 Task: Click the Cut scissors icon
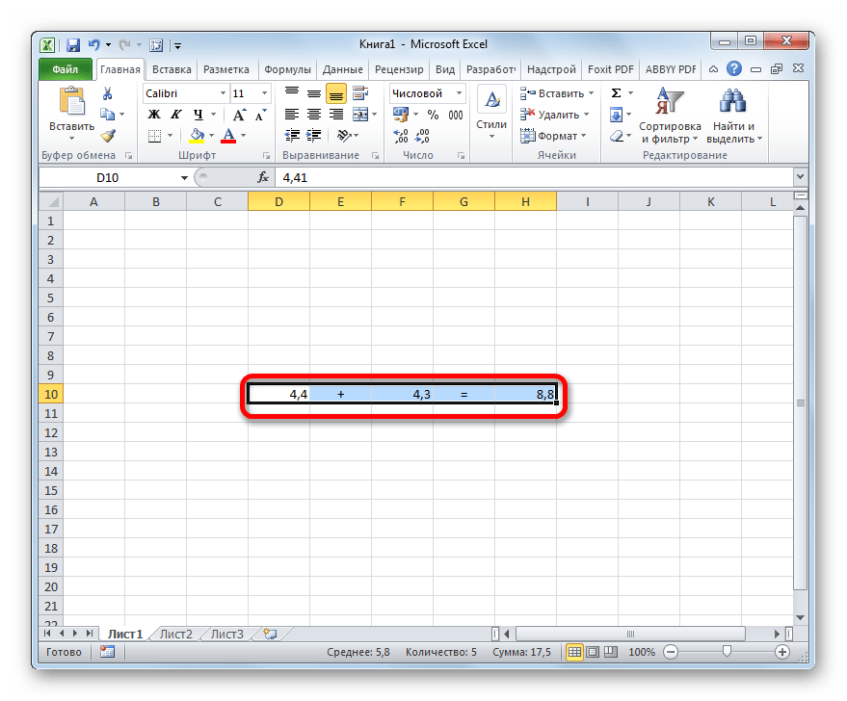(x=108, y=93)
